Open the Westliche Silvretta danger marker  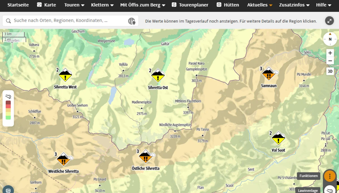(x=63, y=159)
